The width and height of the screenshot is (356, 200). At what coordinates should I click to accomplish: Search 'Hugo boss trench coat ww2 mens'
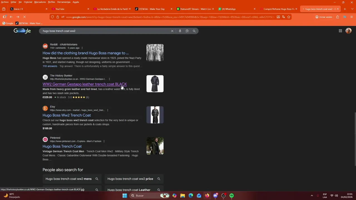pos(72,179)
